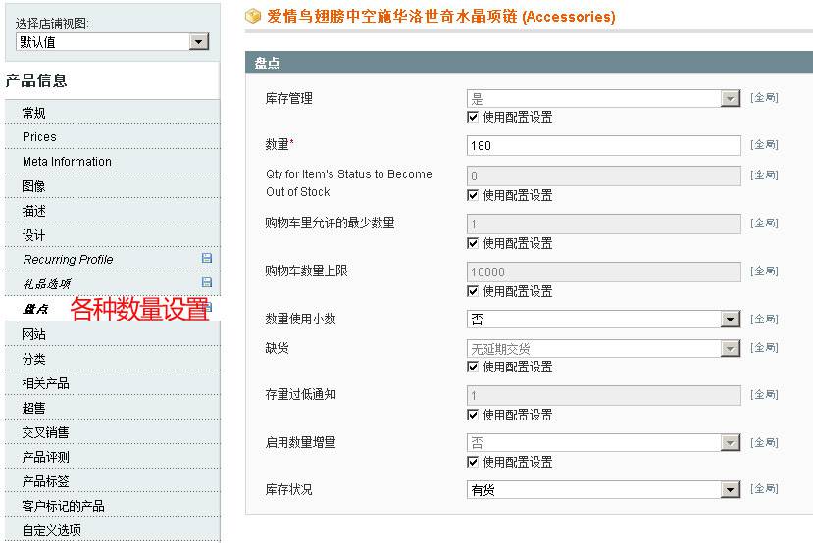Toggle 使用配置设置 checkbox under 存量过低通知

pos(474,415)
